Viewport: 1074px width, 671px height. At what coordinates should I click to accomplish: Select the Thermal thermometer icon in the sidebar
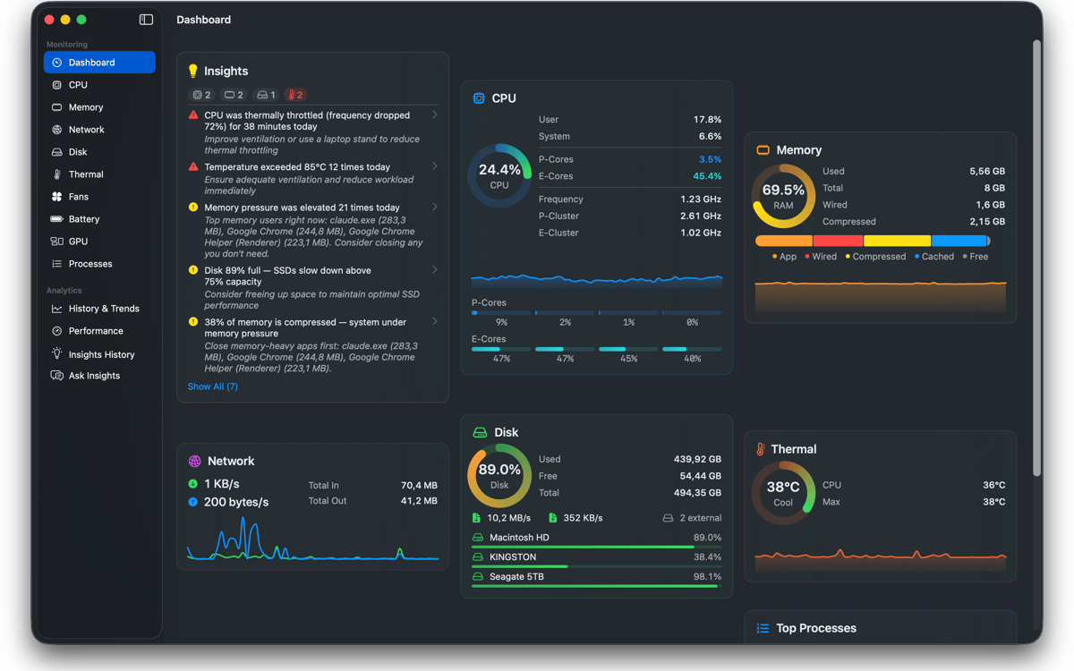(57, 174)
